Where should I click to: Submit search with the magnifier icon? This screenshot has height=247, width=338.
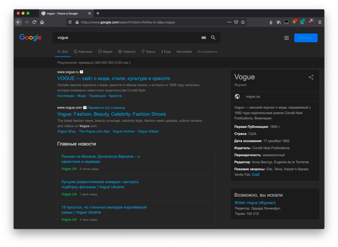pos(213,38)
